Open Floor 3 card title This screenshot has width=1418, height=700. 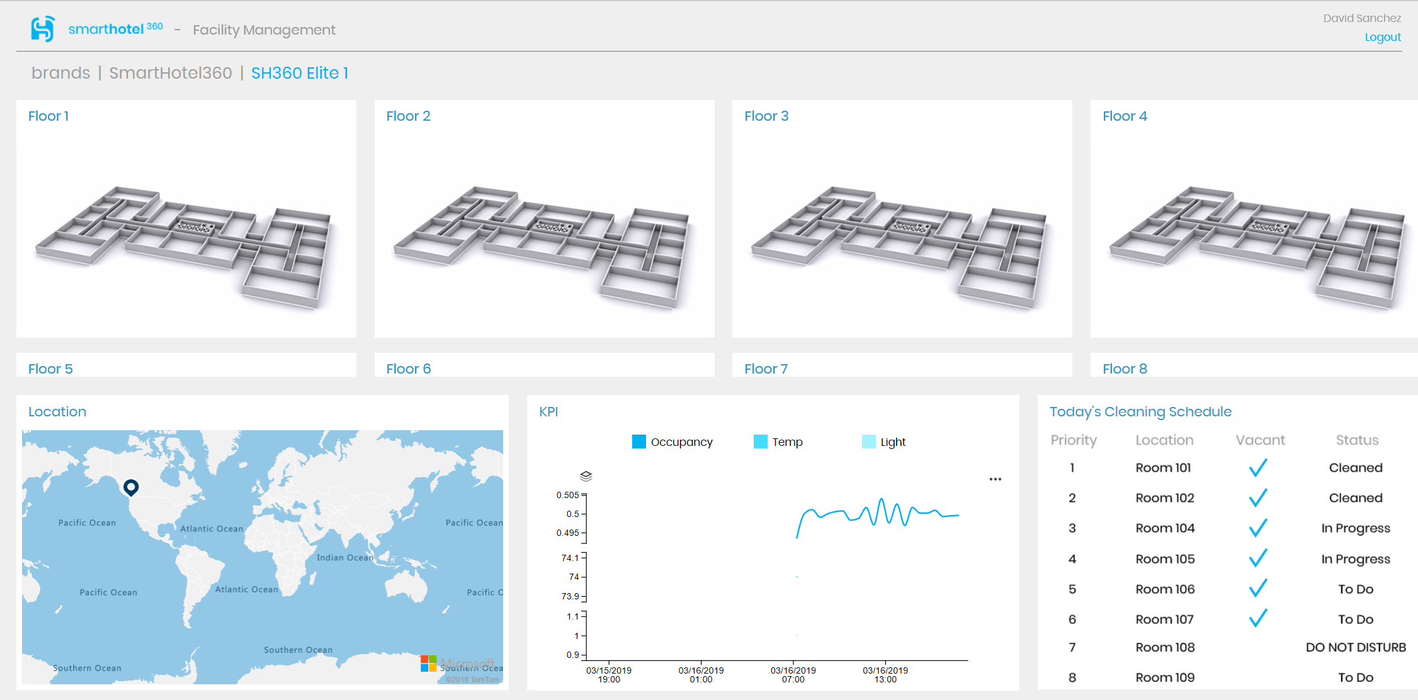[766, 116]
